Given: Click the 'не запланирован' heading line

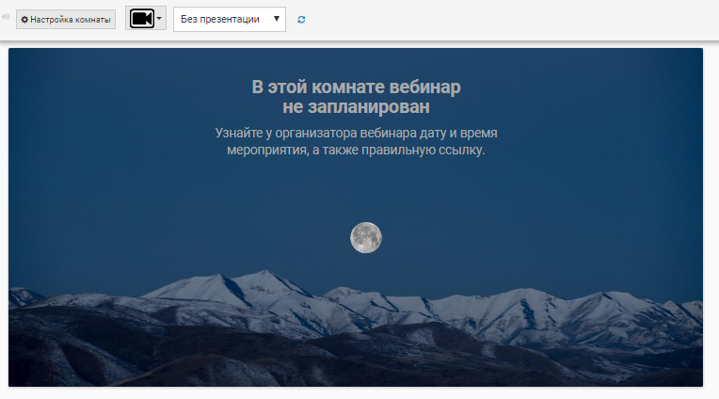Looking at the screenshot, I should (x=356, y=107).
